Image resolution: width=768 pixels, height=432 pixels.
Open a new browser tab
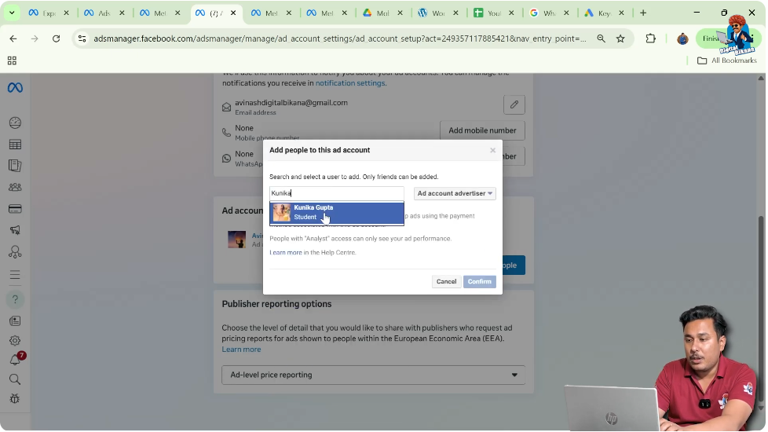tap(643, 13)
